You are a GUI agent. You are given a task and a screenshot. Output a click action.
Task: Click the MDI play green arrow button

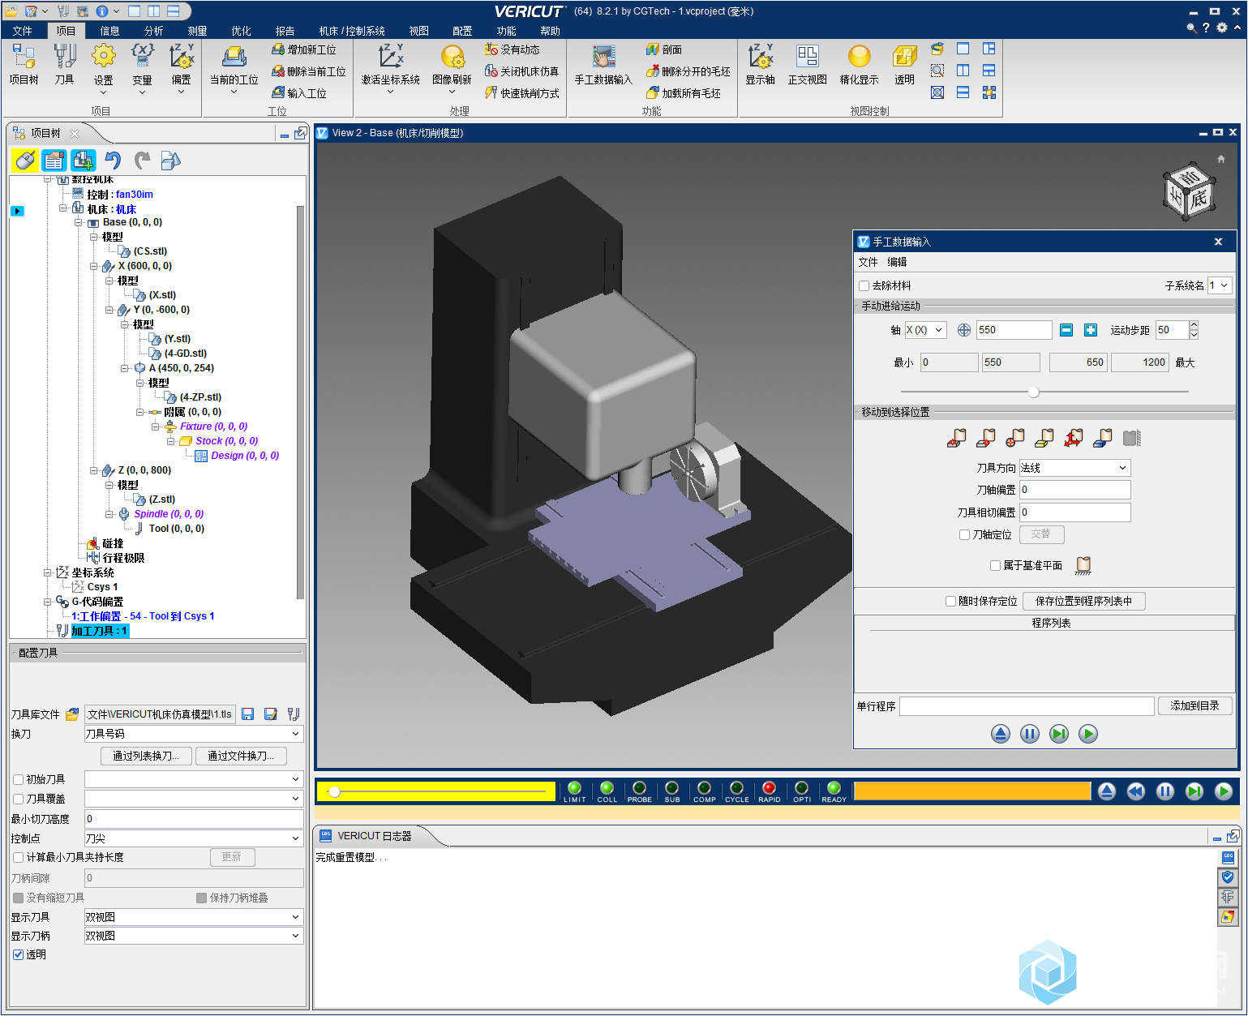click(1088, 734)
